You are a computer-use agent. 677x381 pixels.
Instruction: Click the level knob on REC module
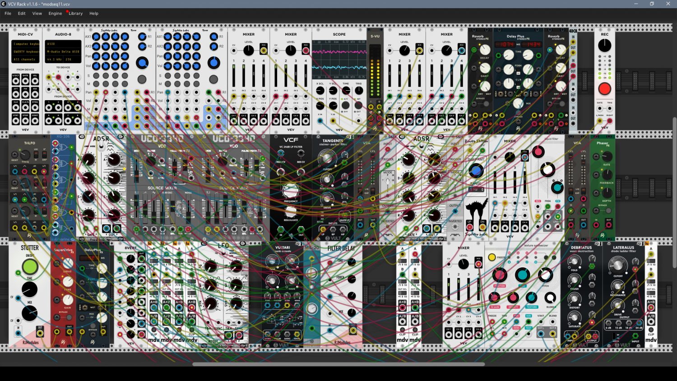pyautogui.click(x=604, y=45)
